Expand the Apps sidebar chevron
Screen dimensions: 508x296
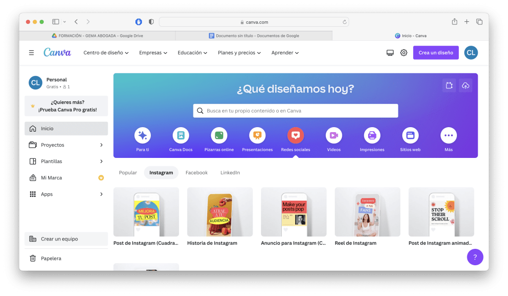tap(101, 194)
